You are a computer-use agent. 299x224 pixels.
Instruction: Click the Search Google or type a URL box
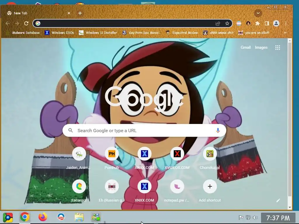[x=144, y=130]
